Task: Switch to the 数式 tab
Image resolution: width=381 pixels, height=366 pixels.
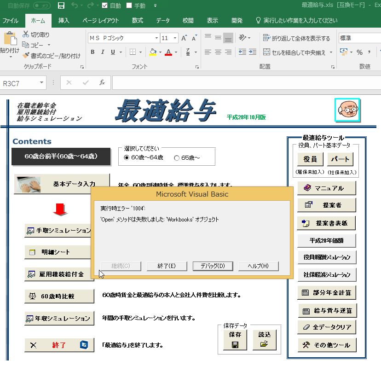Action: coord(137,20)
